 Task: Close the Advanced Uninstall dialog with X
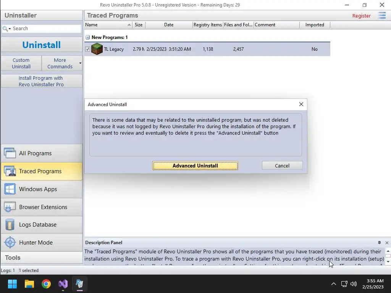(x=301, y=104)
